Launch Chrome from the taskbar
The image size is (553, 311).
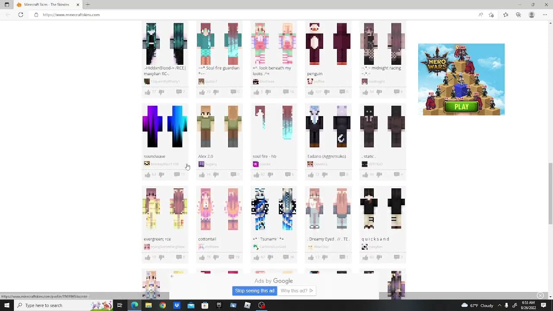pos(162,305)
